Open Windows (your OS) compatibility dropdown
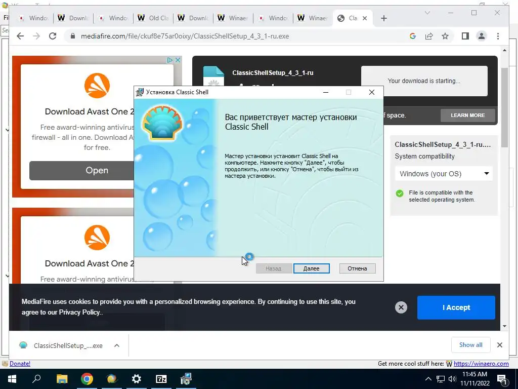Image resolution: width=518 pixels, height=389 pixels. [444, 174]
